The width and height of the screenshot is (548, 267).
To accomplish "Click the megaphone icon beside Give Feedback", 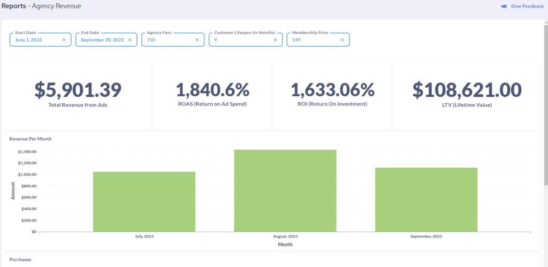I will point(504,6).
